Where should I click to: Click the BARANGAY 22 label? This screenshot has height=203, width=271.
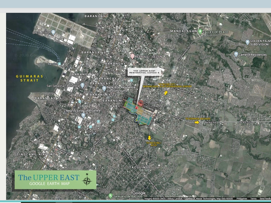(x=103, y=95)
